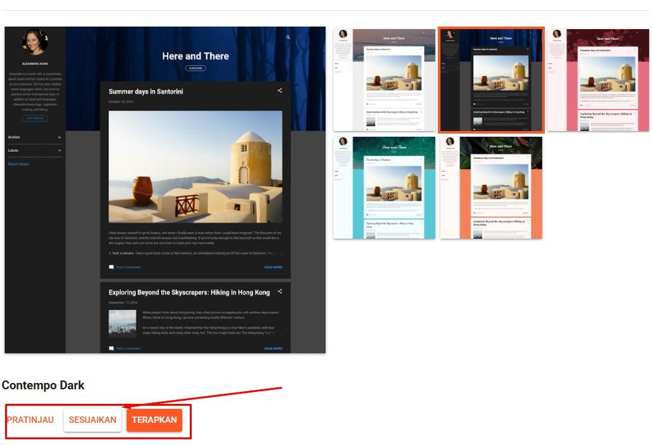
Task: Select the light Contempo theme variant thumbnail
Action: point(383,80)
